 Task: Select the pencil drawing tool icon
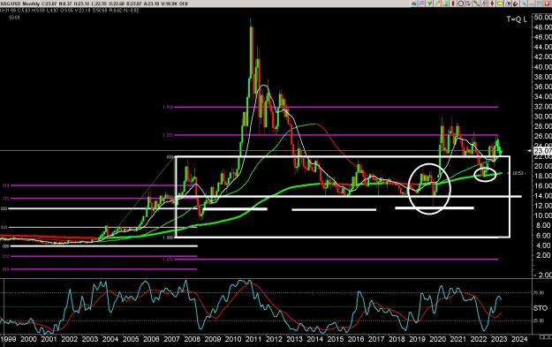[437, 4]
